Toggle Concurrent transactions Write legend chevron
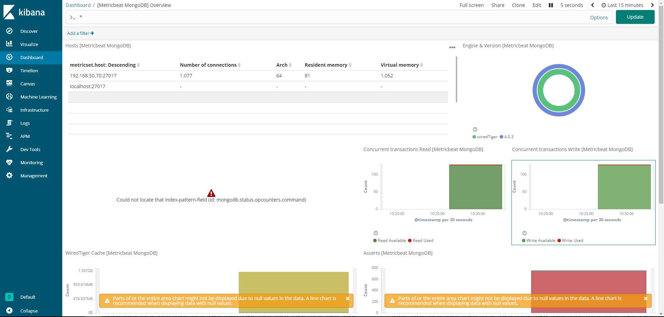 pos(525,233)
